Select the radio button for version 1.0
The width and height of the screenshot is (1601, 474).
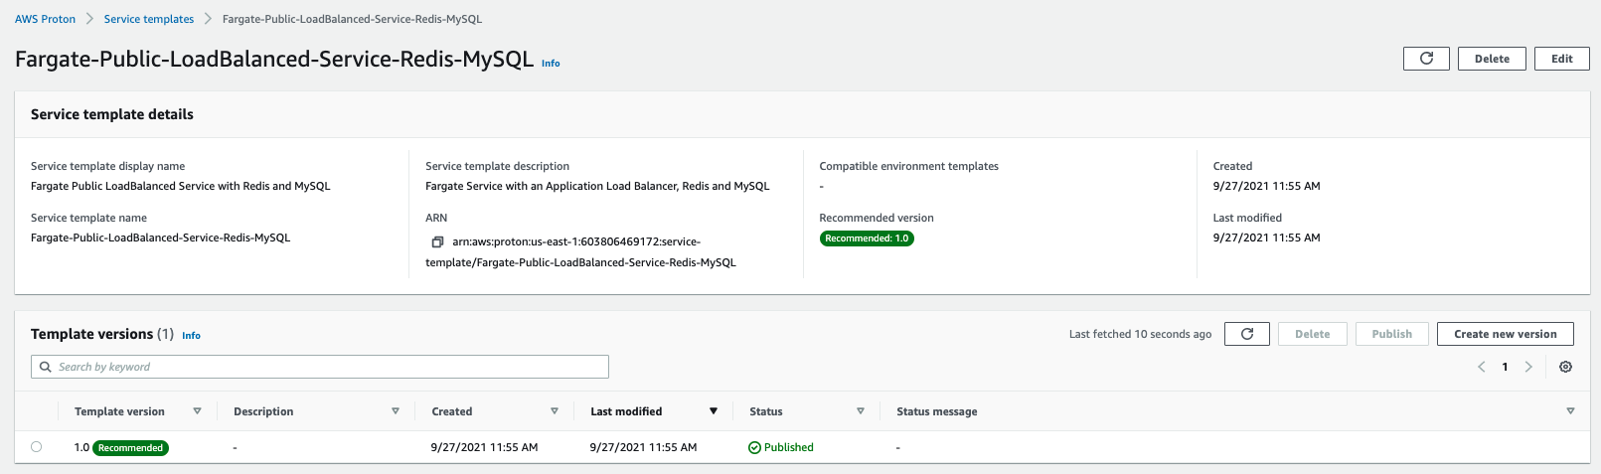tap(37, 447)
